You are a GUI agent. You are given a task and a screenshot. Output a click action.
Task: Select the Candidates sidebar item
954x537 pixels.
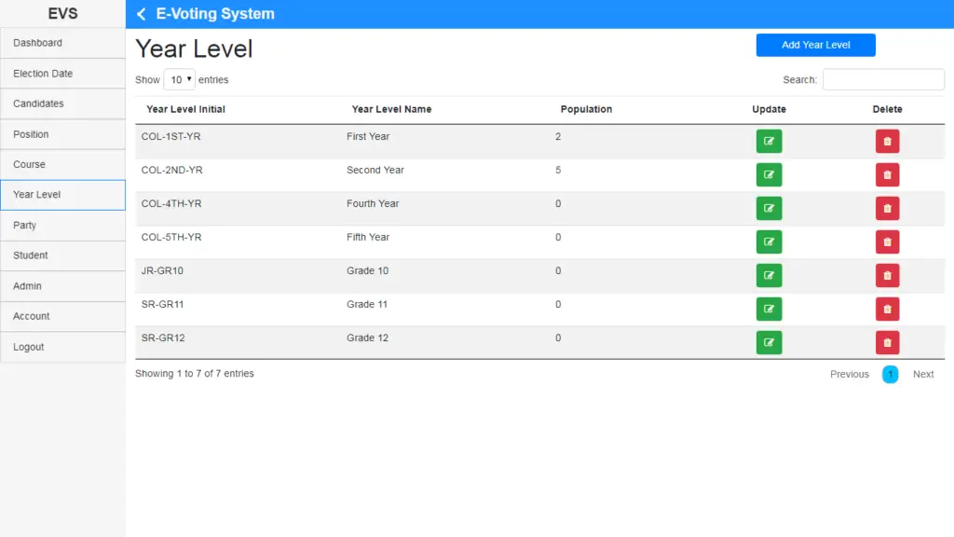tap(41, 103)
